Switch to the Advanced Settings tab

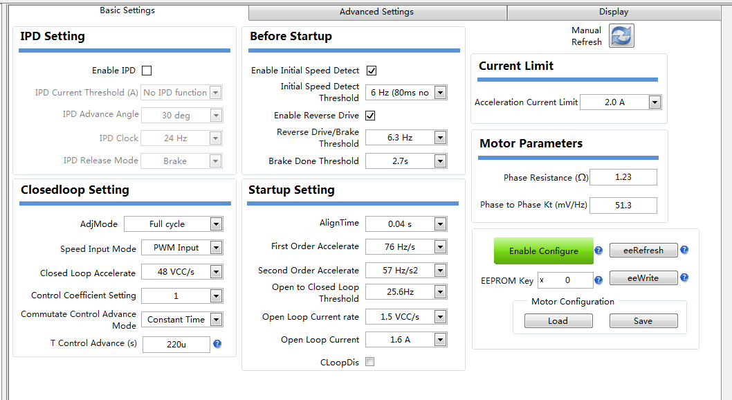click(x=376, y=12)
